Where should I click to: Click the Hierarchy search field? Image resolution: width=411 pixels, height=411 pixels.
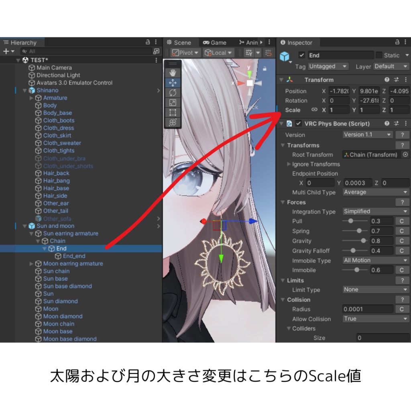point(87,51)
